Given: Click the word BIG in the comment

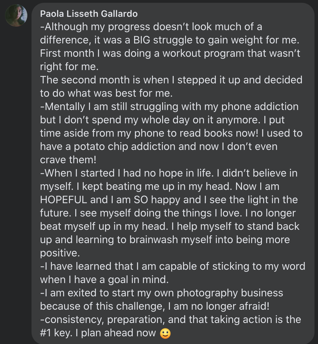Looking at the screenshot, I should tap(142, 40).
